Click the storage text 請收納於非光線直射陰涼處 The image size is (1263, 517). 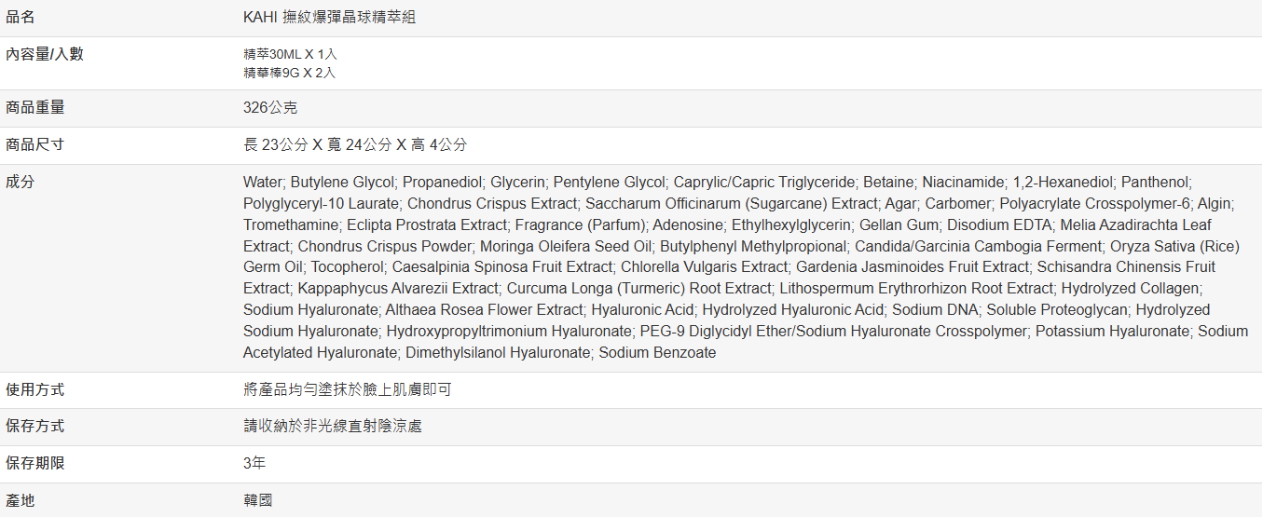click(332, 427)
